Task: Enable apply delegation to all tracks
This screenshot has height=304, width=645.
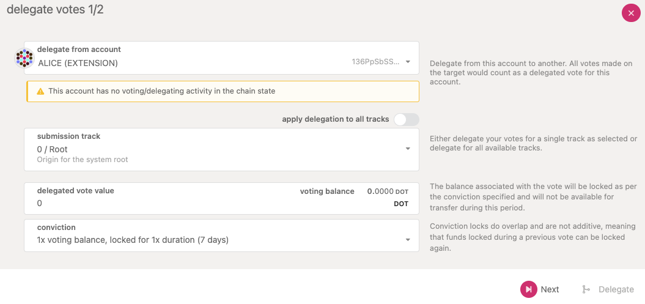Action: [x=407, y=119]
